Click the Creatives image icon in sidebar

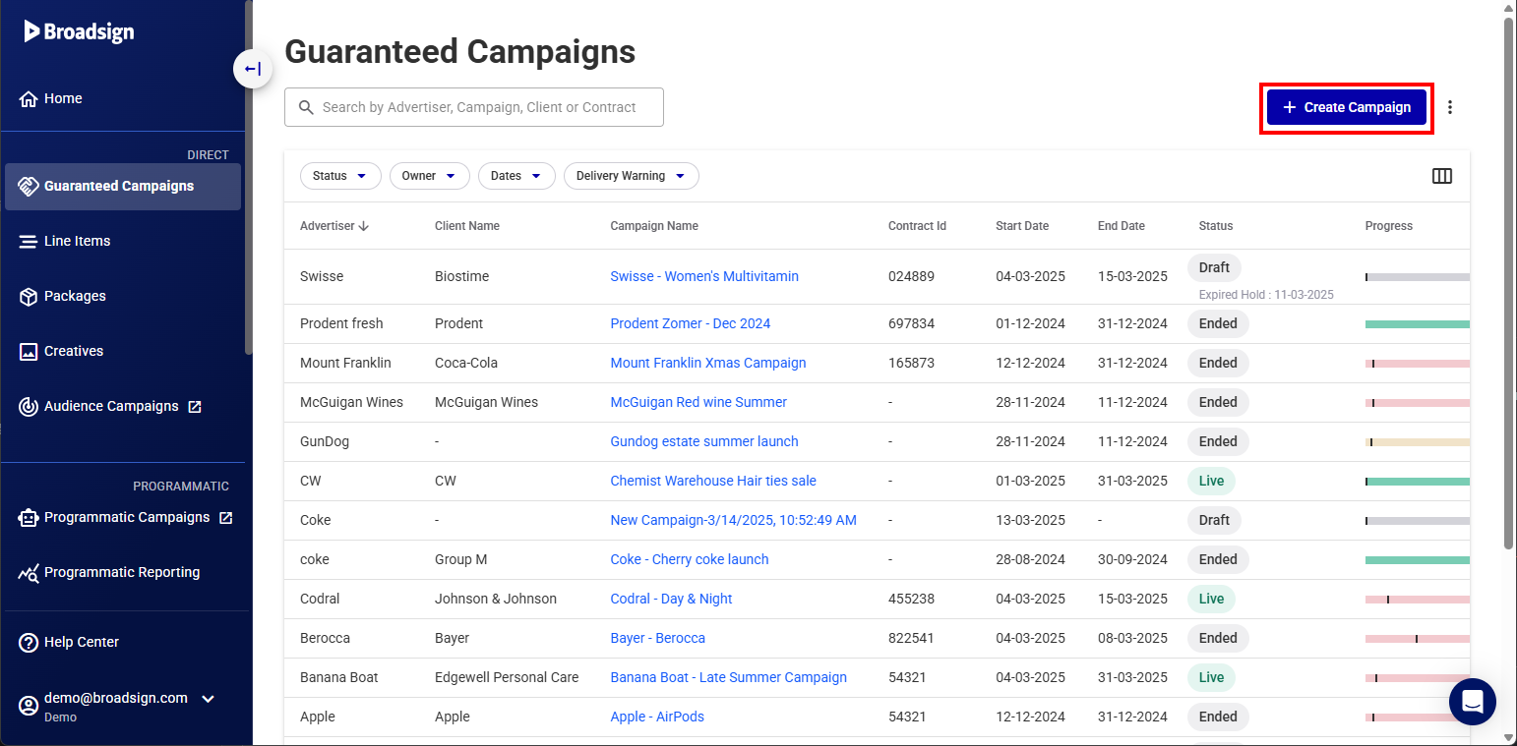point(29,351)
